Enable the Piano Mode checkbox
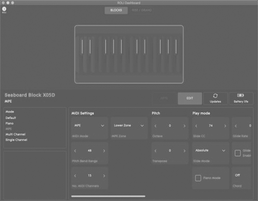The image size is (258, 201). (x=198, y=178)
